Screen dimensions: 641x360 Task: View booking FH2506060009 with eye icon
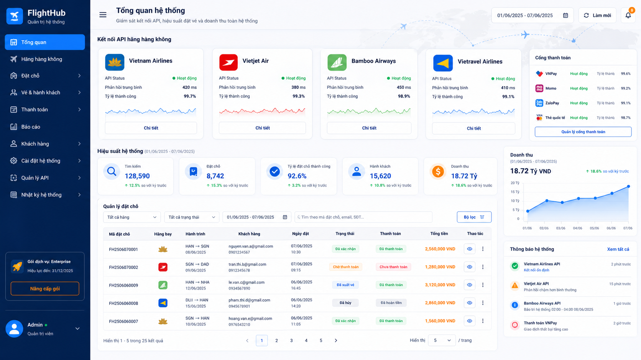[x=470, y=285]
